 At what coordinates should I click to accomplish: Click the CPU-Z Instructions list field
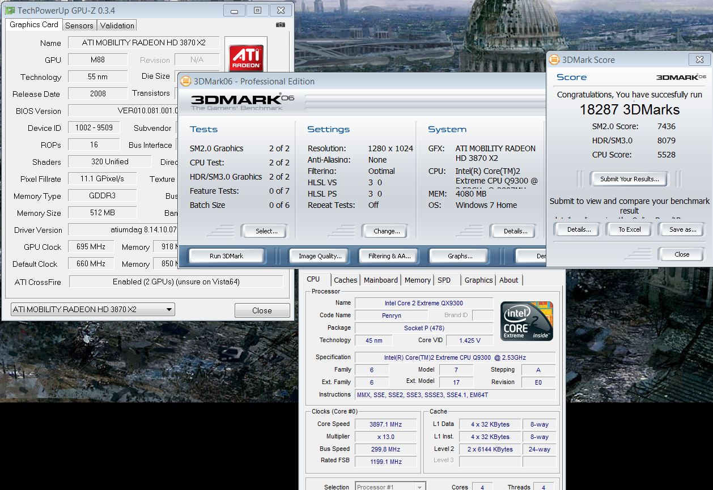455,395
